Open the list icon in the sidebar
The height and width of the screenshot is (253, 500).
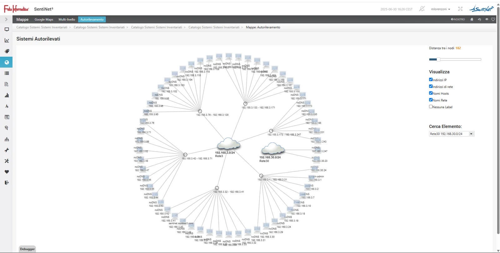(x=7, y=73)
